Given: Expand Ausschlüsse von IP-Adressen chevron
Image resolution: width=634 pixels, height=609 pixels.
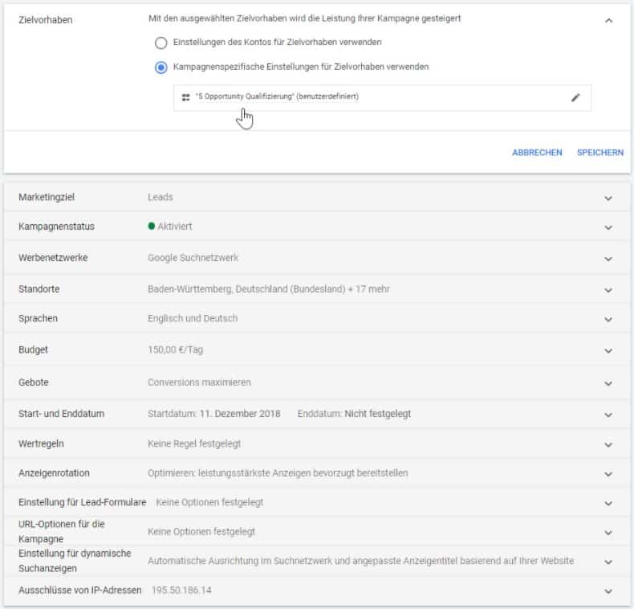Looking at the screenshot, I should coord(608,591).
